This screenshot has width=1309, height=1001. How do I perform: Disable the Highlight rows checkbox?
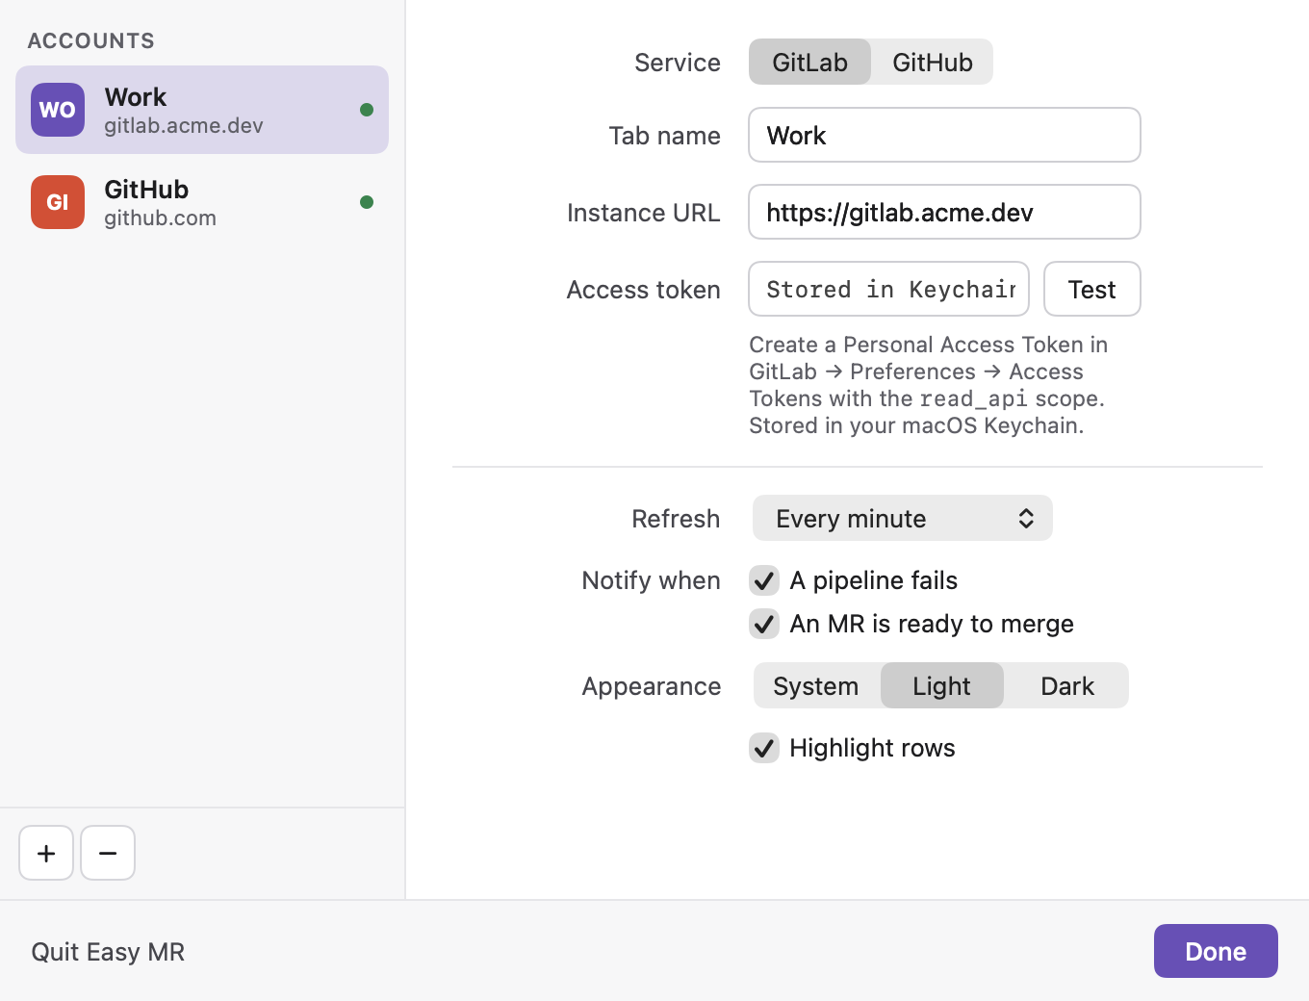[x=764, y=748]
